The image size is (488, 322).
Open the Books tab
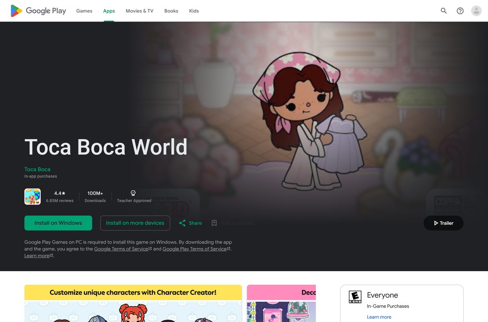pos(171,11)
